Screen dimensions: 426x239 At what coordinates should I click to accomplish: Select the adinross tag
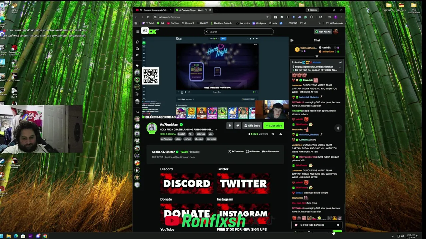pyautogui.click(x=201, y=134)
